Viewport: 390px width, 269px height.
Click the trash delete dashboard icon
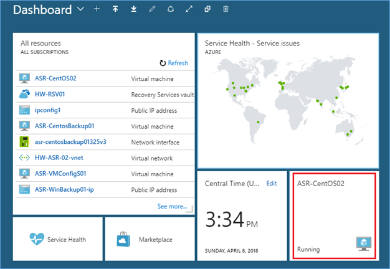(226, 9)
